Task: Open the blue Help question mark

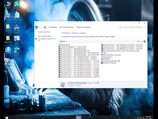Action: [x=145, y=42]
